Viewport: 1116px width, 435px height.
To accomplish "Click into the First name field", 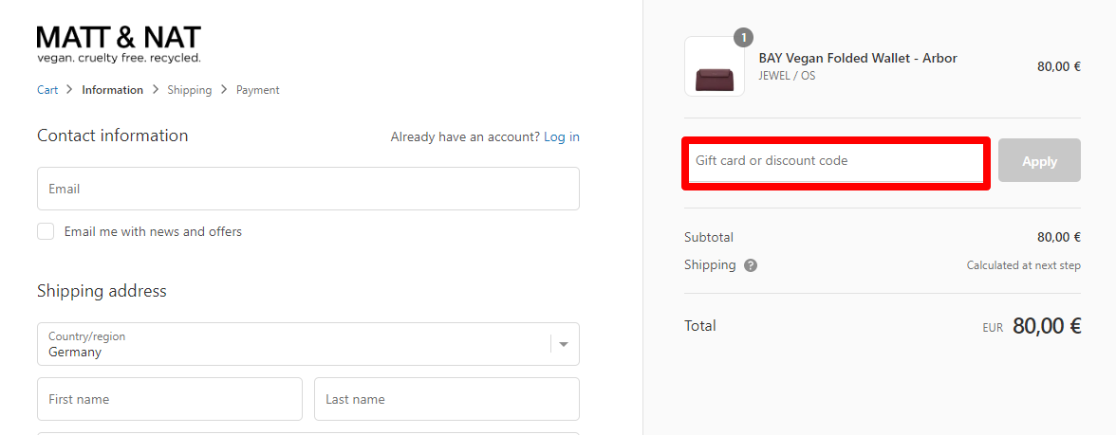I will 169,399.
